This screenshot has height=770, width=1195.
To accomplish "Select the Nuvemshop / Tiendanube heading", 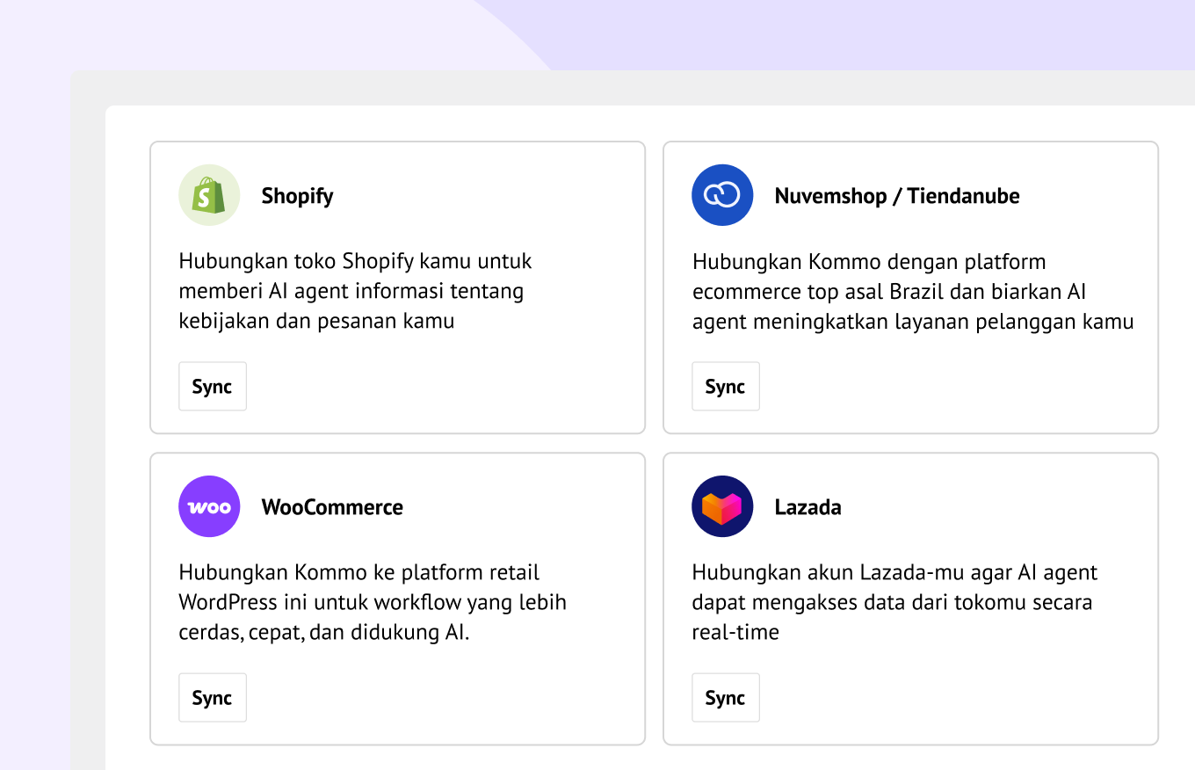I will coord(897,196).
